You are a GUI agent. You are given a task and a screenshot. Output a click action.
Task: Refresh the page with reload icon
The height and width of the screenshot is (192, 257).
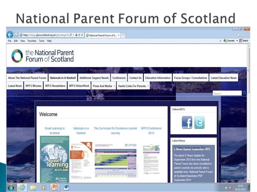(79, 35)
